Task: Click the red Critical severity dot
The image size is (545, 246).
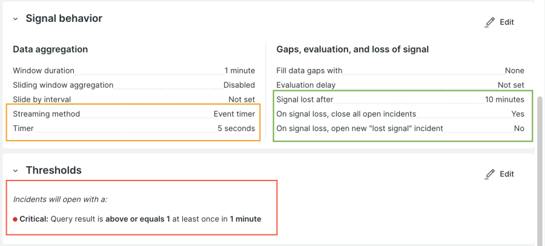Action: click(x=15, y=219)
